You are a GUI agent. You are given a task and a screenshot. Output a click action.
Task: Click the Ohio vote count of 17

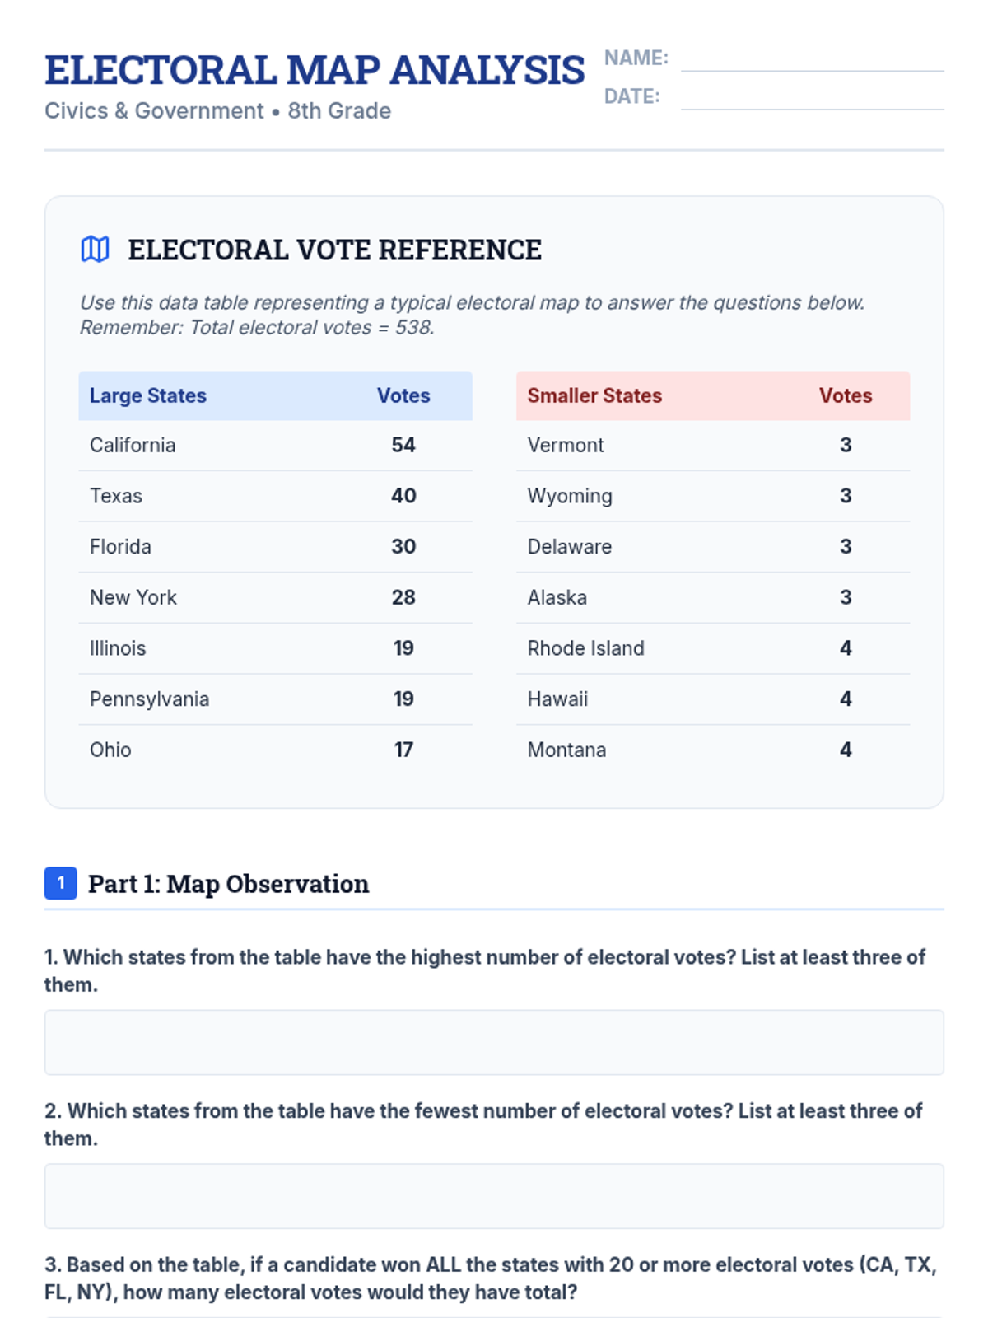(403, 750)
